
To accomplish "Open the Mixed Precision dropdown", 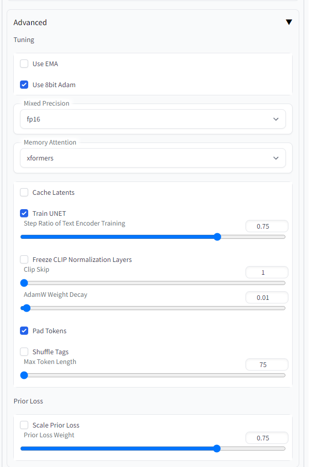I will point(153,118).
